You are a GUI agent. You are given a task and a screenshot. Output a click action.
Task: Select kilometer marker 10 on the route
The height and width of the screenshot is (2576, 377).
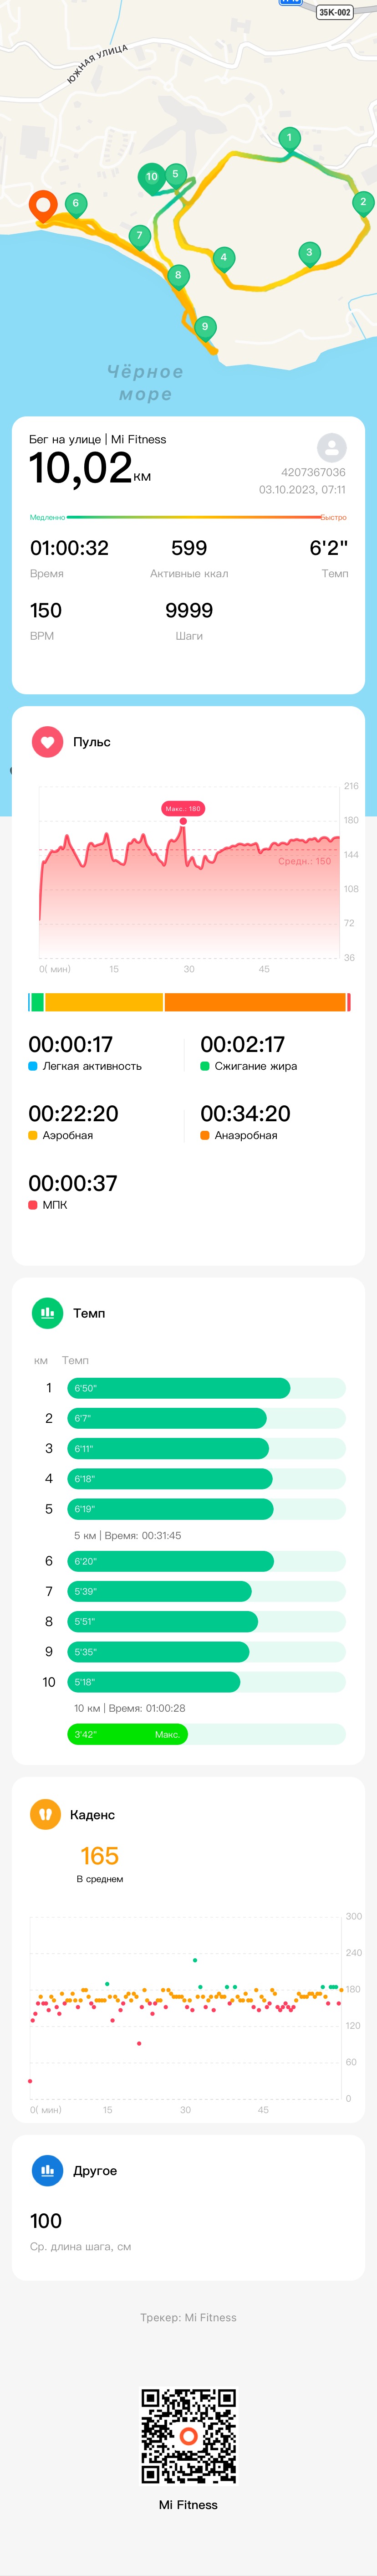click(151, 179)
